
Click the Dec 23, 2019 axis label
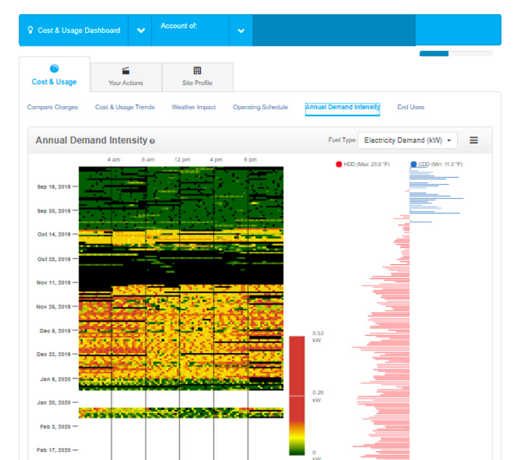(x=53, y=355)
